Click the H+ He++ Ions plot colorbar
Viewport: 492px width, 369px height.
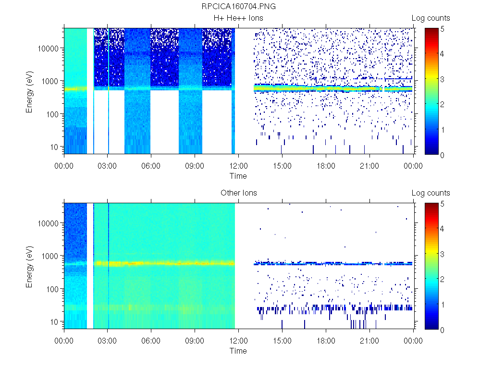coord(432,91)
